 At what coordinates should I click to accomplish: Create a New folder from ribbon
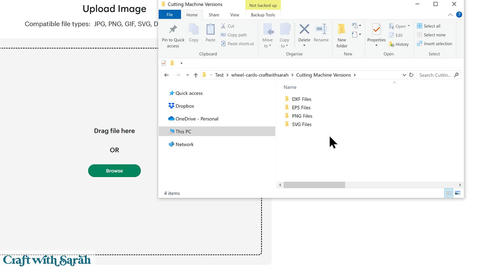(342, 29)
